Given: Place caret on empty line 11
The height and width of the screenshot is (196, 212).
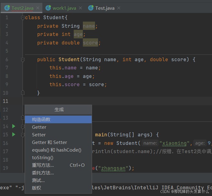Looking at the screenshot, I should click(x=117, y=101).
